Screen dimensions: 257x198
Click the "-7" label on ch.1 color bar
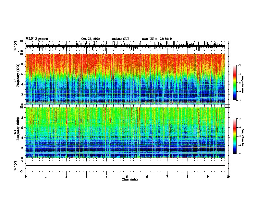pos(239,100)
